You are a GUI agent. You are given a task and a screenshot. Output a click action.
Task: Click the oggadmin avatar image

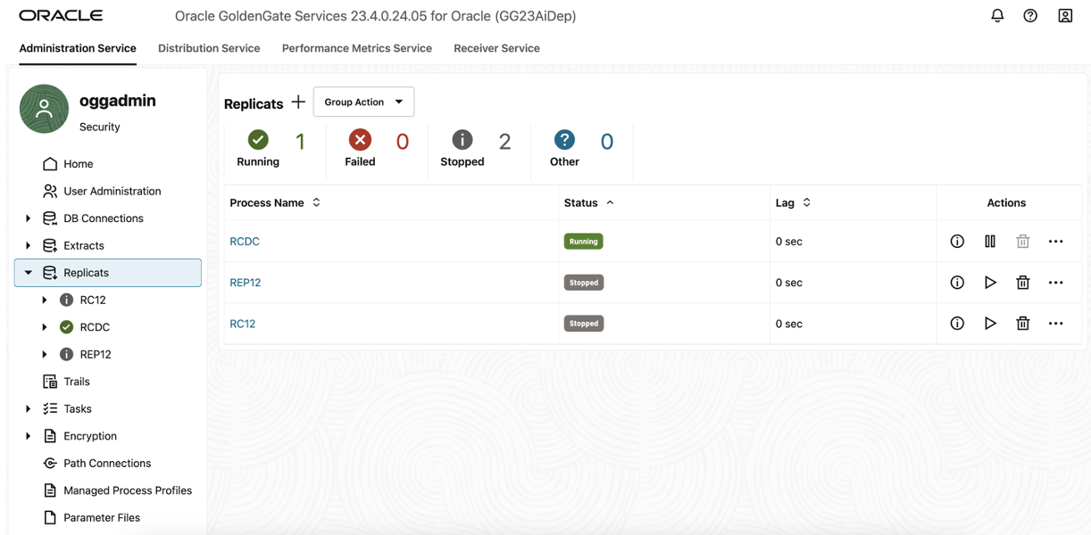(45, 109)
